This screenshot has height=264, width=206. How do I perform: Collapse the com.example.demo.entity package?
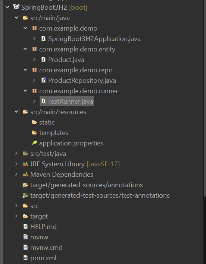pyautogui.click(x=25, y=49)
